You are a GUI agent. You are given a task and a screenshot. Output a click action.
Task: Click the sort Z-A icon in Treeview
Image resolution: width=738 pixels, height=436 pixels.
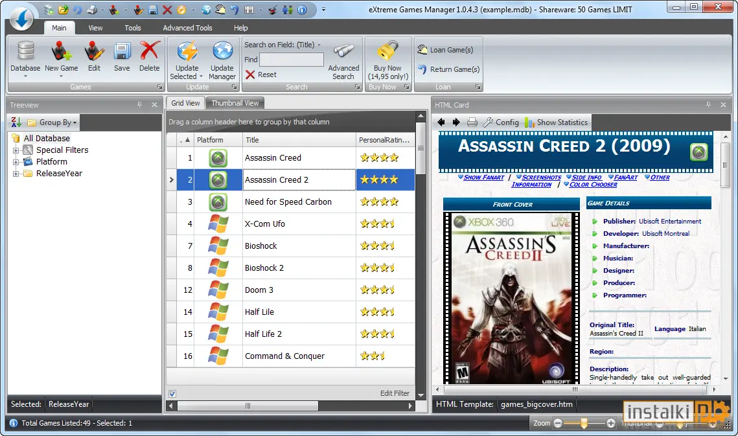(16, 122)
